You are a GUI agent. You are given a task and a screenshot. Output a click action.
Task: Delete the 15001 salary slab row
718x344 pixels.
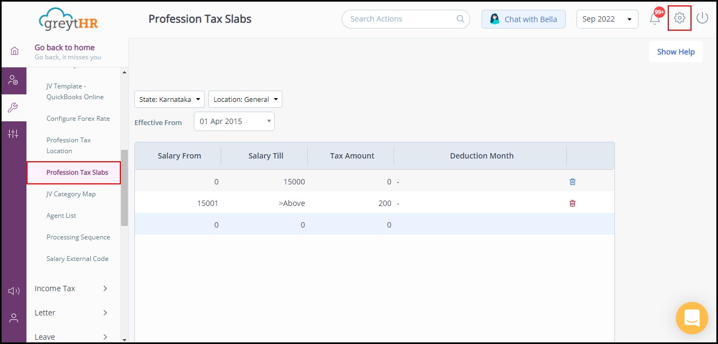click(572, 203)
